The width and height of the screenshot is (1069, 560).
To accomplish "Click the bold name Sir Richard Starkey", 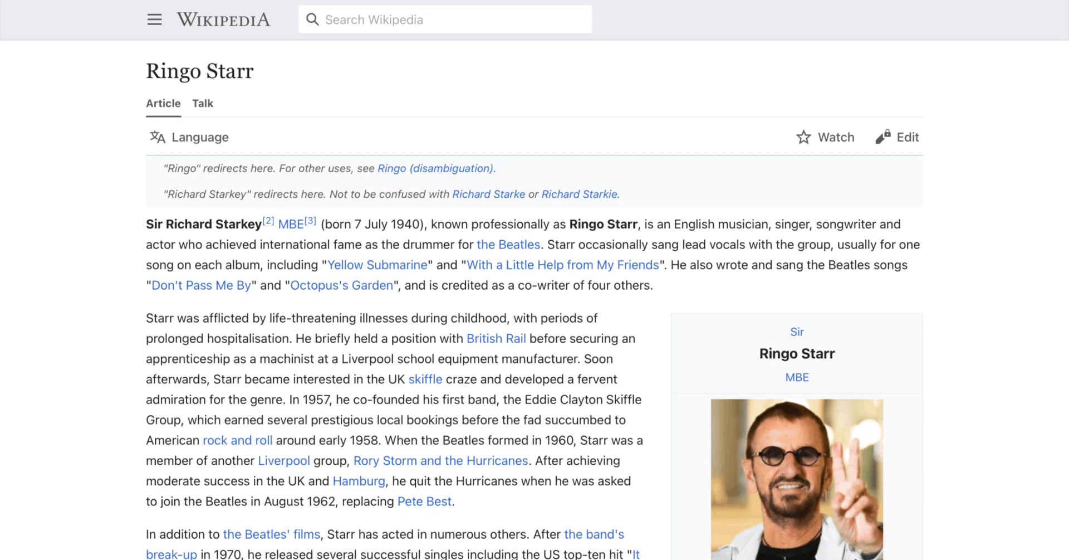I will click(x=204, y=224).
